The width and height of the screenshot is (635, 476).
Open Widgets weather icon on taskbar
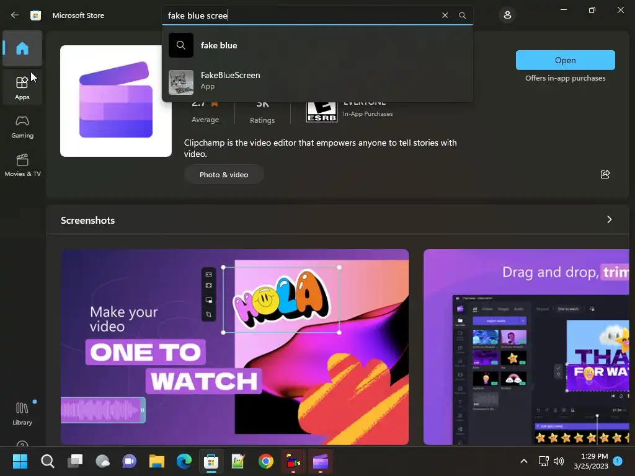(102, 461)
